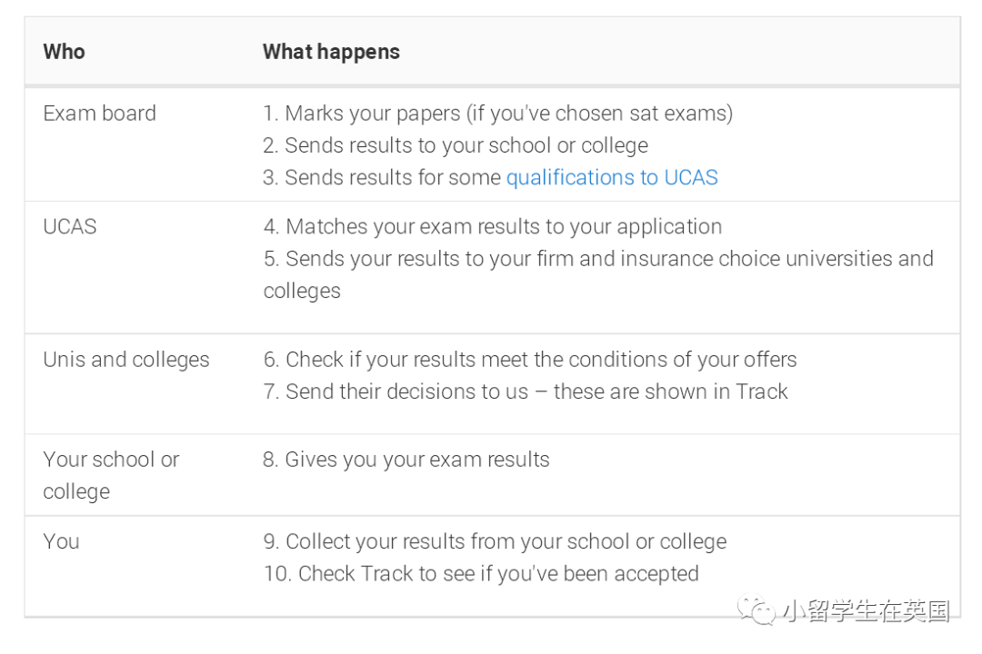Click step 4 'Matches your exam results'
The height and width of the screenshot is (654, 982).
(x=493, y=226)
